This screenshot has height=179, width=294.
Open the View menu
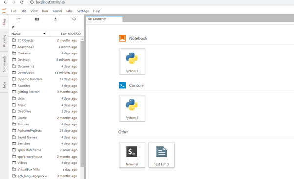(x=34, y=11)
